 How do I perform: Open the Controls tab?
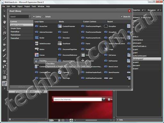[x=21, y=21]
